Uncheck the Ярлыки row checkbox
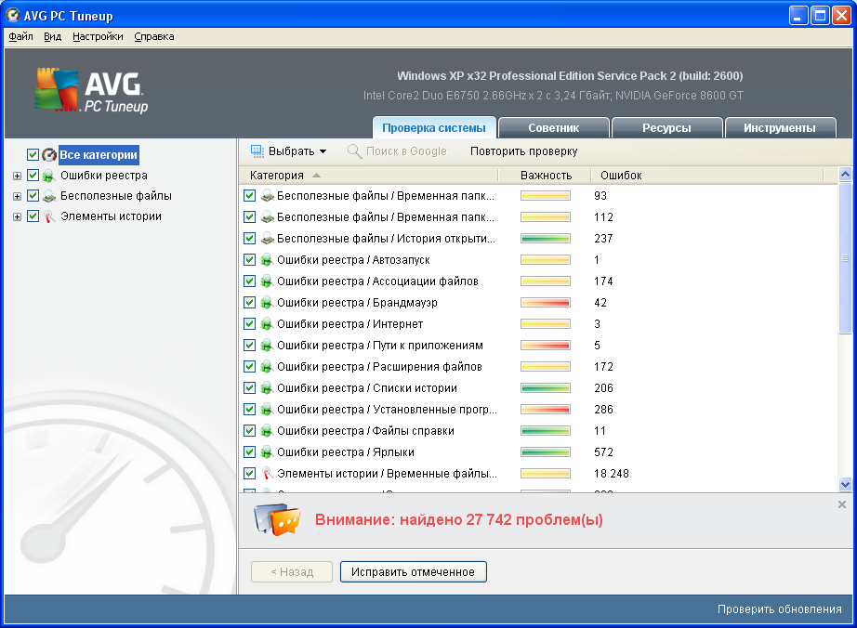 (250, 452)
